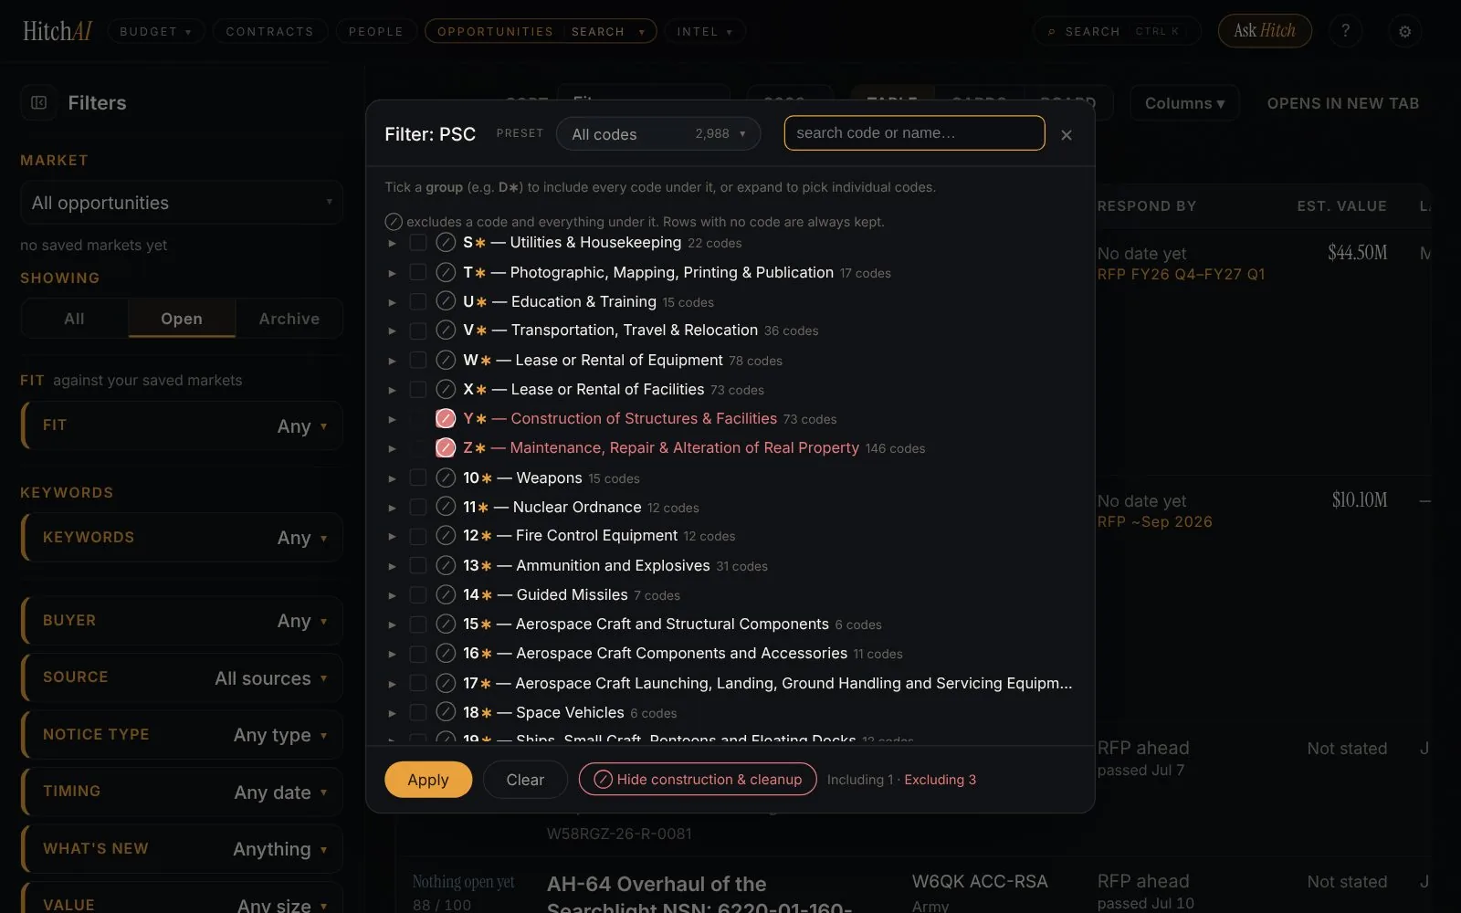Open the help question mark icon
This screenshot has height=913, width=1461.
[1345, 31]
